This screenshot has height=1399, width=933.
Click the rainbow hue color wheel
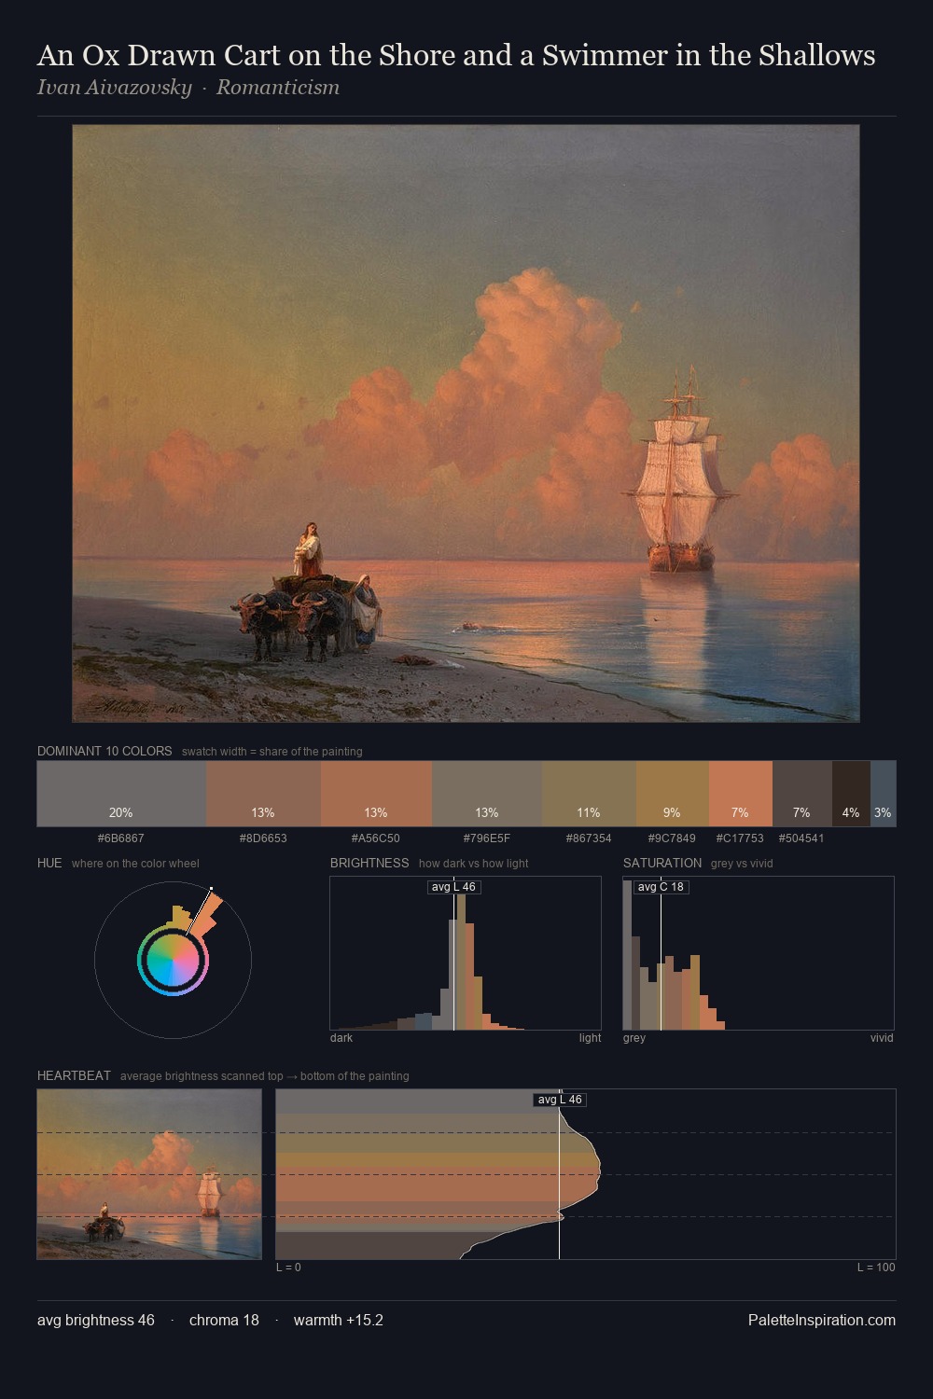point(173,960)
